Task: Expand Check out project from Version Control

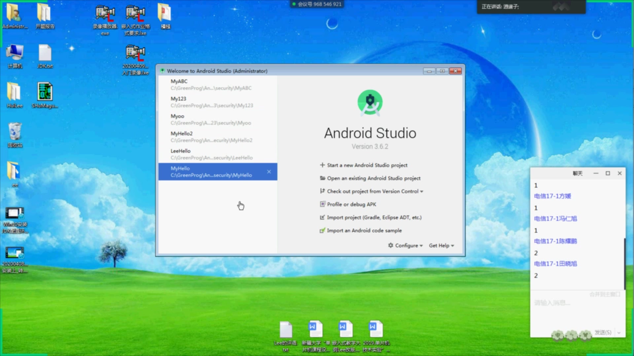Action: click(x=371, y=191)
